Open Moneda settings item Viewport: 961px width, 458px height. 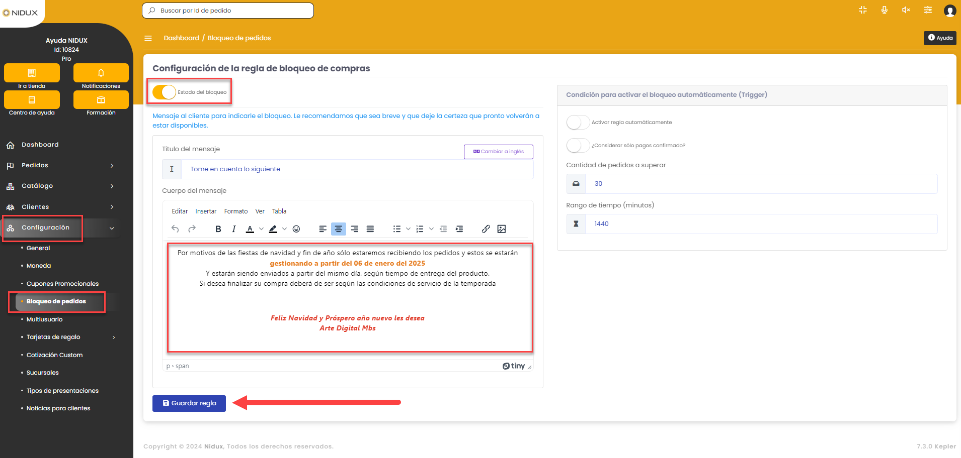click(39, 266)
